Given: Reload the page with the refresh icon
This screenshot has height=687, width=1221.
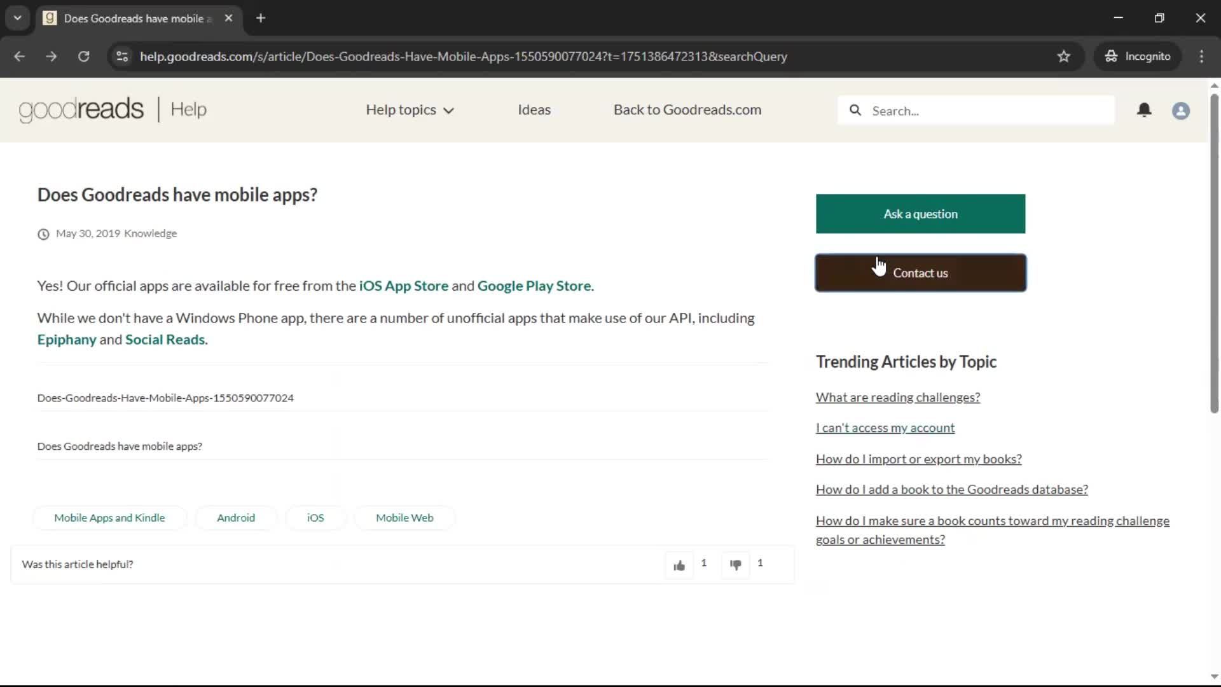Looking at the screenshot, I should click(x=83, y=56).
